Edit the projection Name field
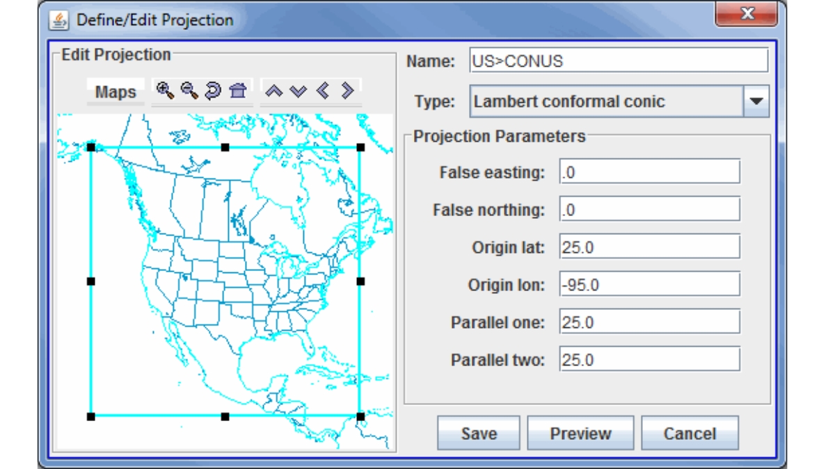The width and height of the screenshot is (835, 469). pos(619,59)
